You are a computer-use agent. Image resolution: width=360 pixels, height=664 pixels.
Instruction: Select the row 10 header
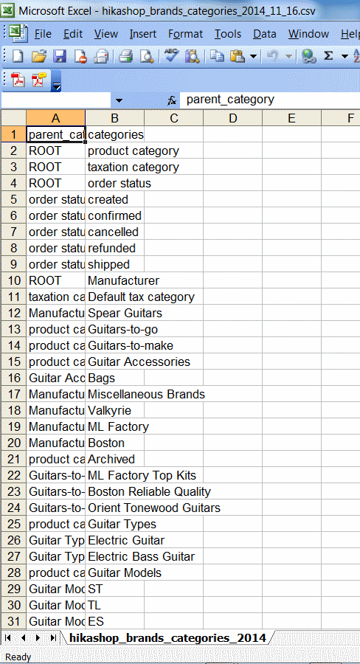point(13,280)
